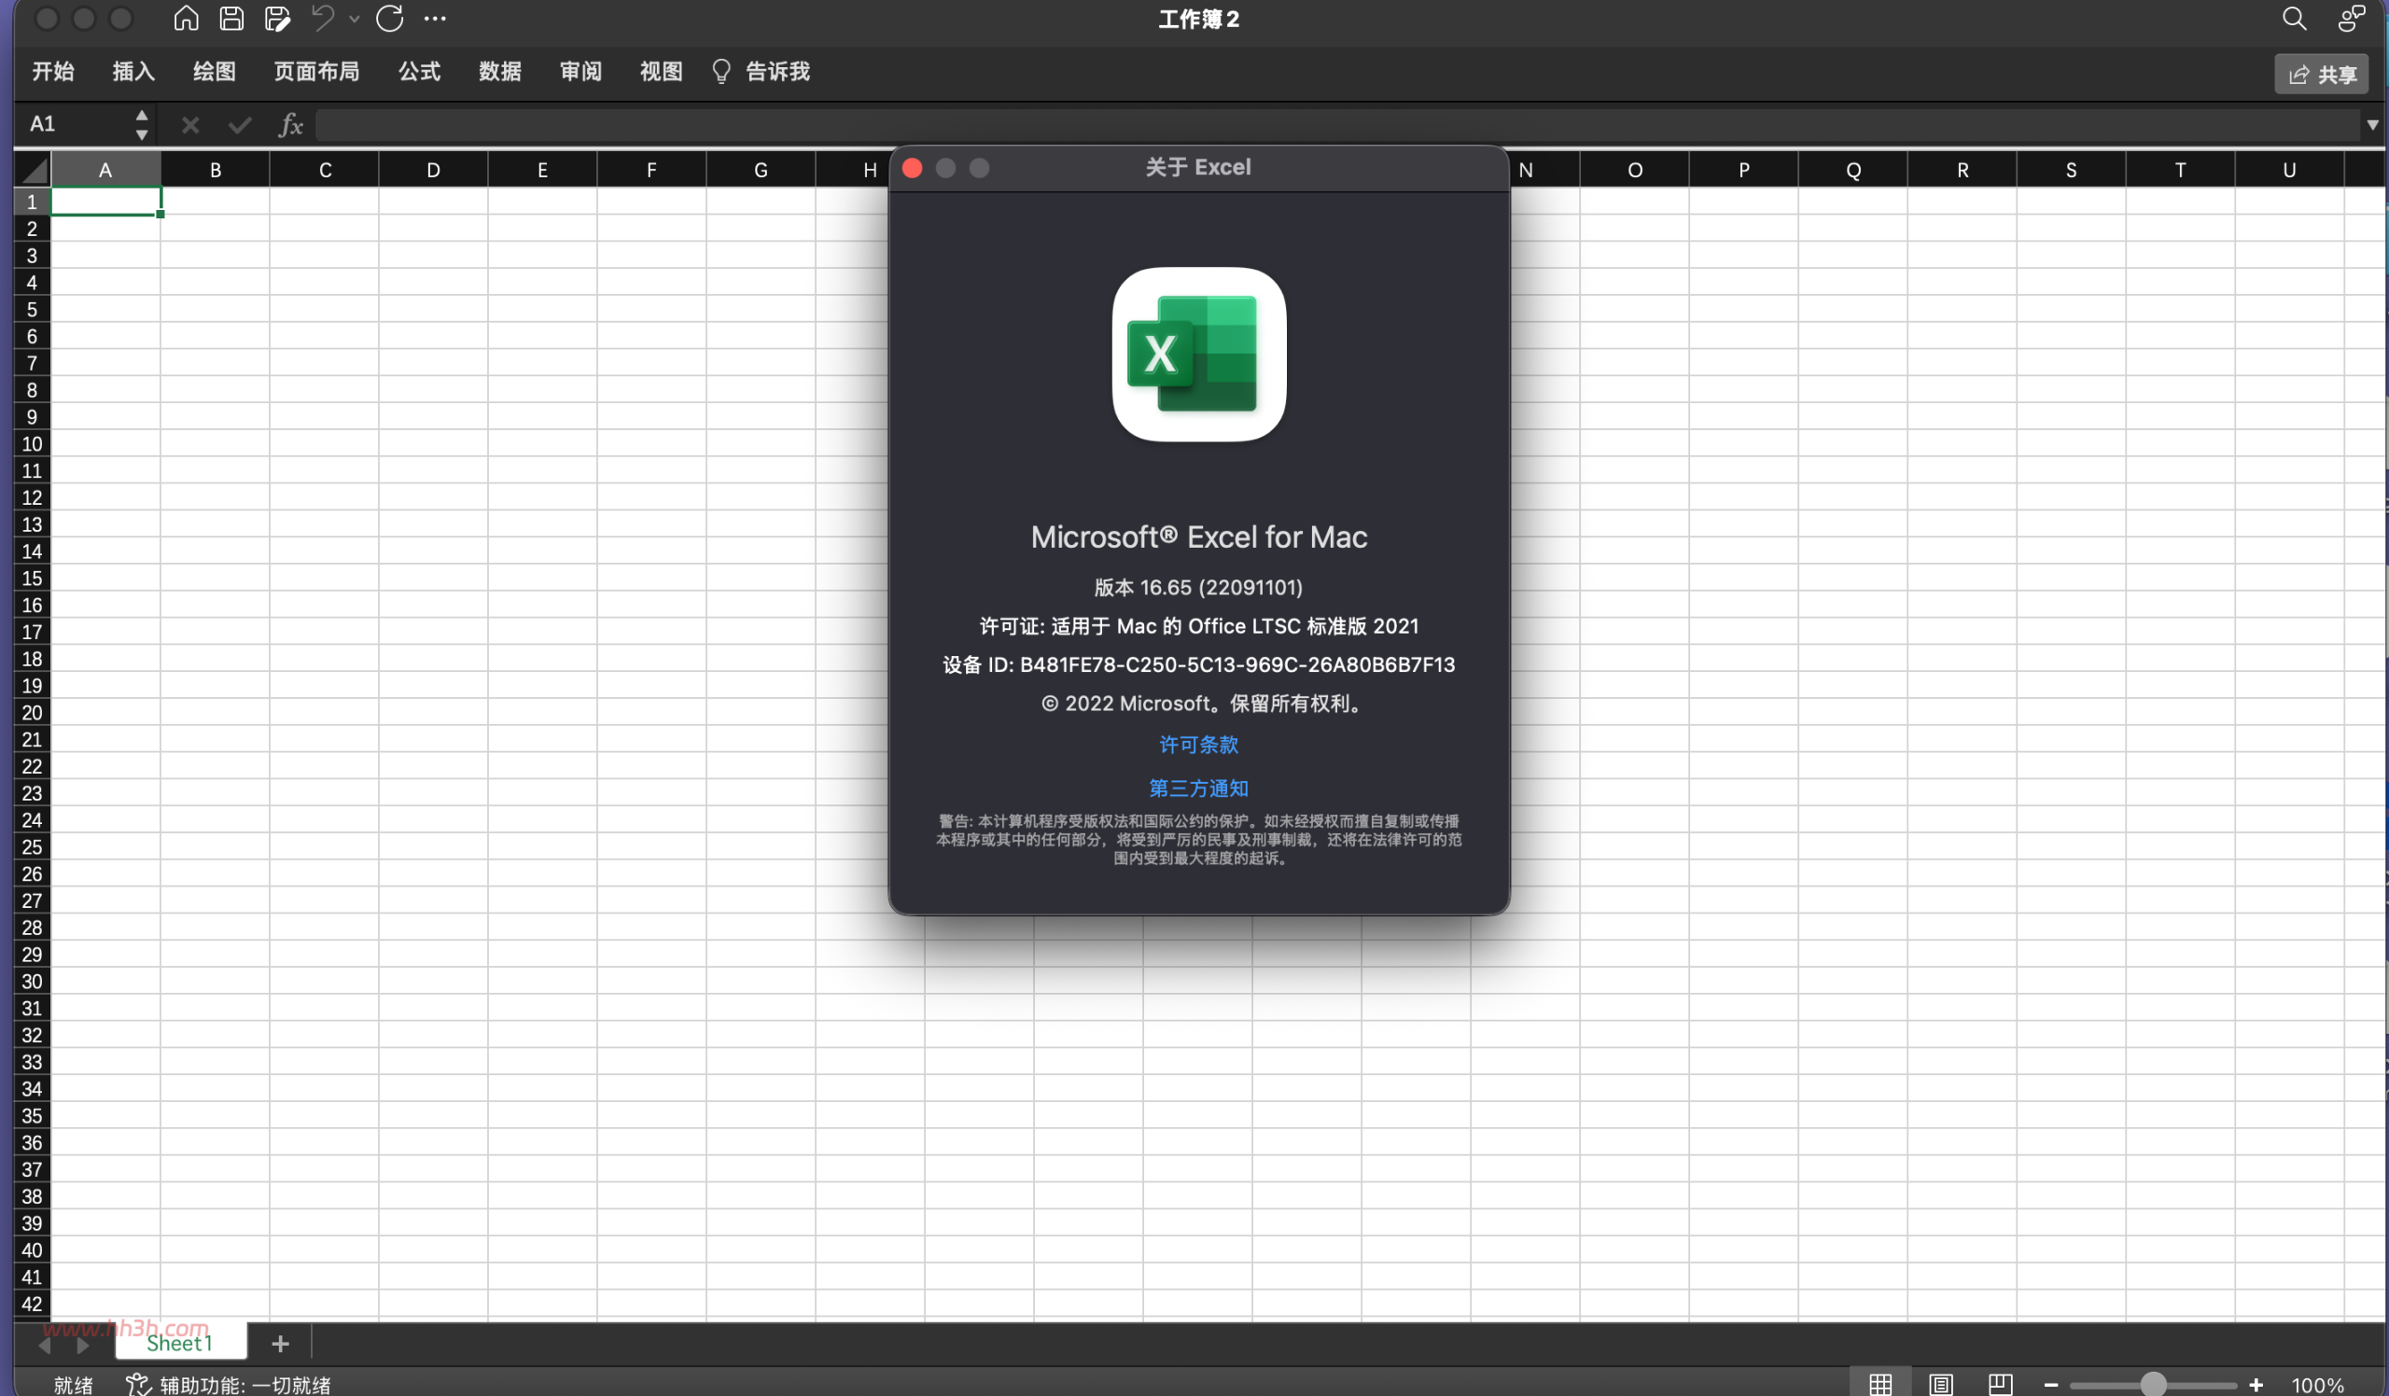Click the fx insert function icon
2389x1396 pixels.
[291, 124]
